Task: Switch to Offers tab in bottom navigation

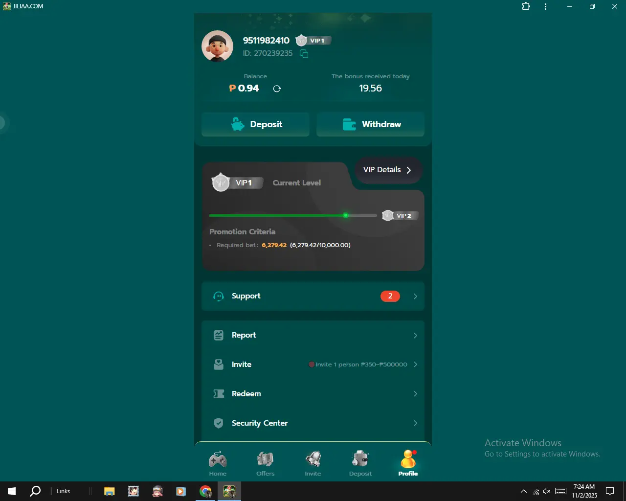Action: (265, 463)
